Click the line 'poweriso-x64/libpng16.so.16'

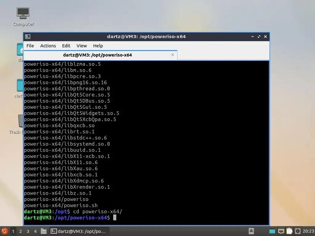click(66, 82)
